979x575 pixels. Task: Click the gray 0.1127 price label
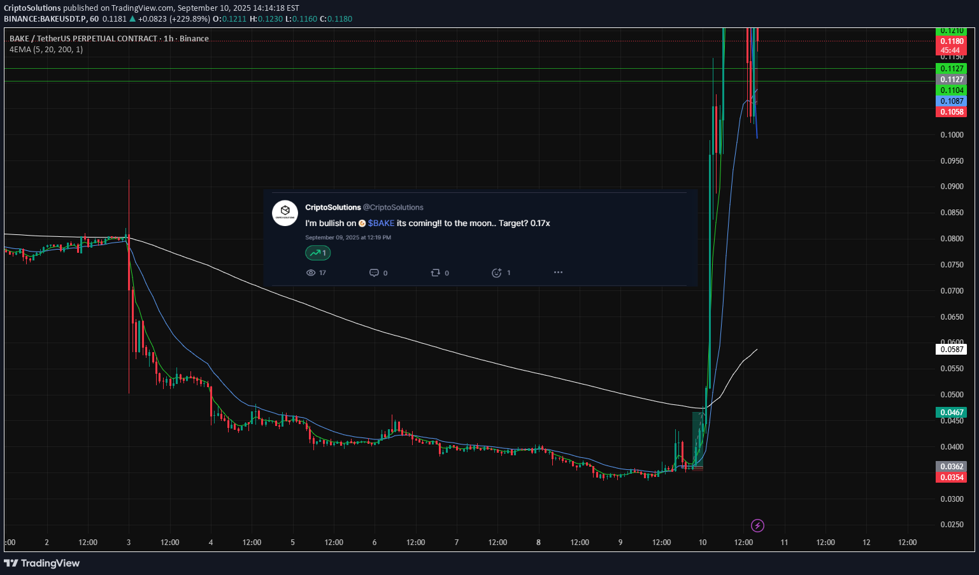[952, 80]
